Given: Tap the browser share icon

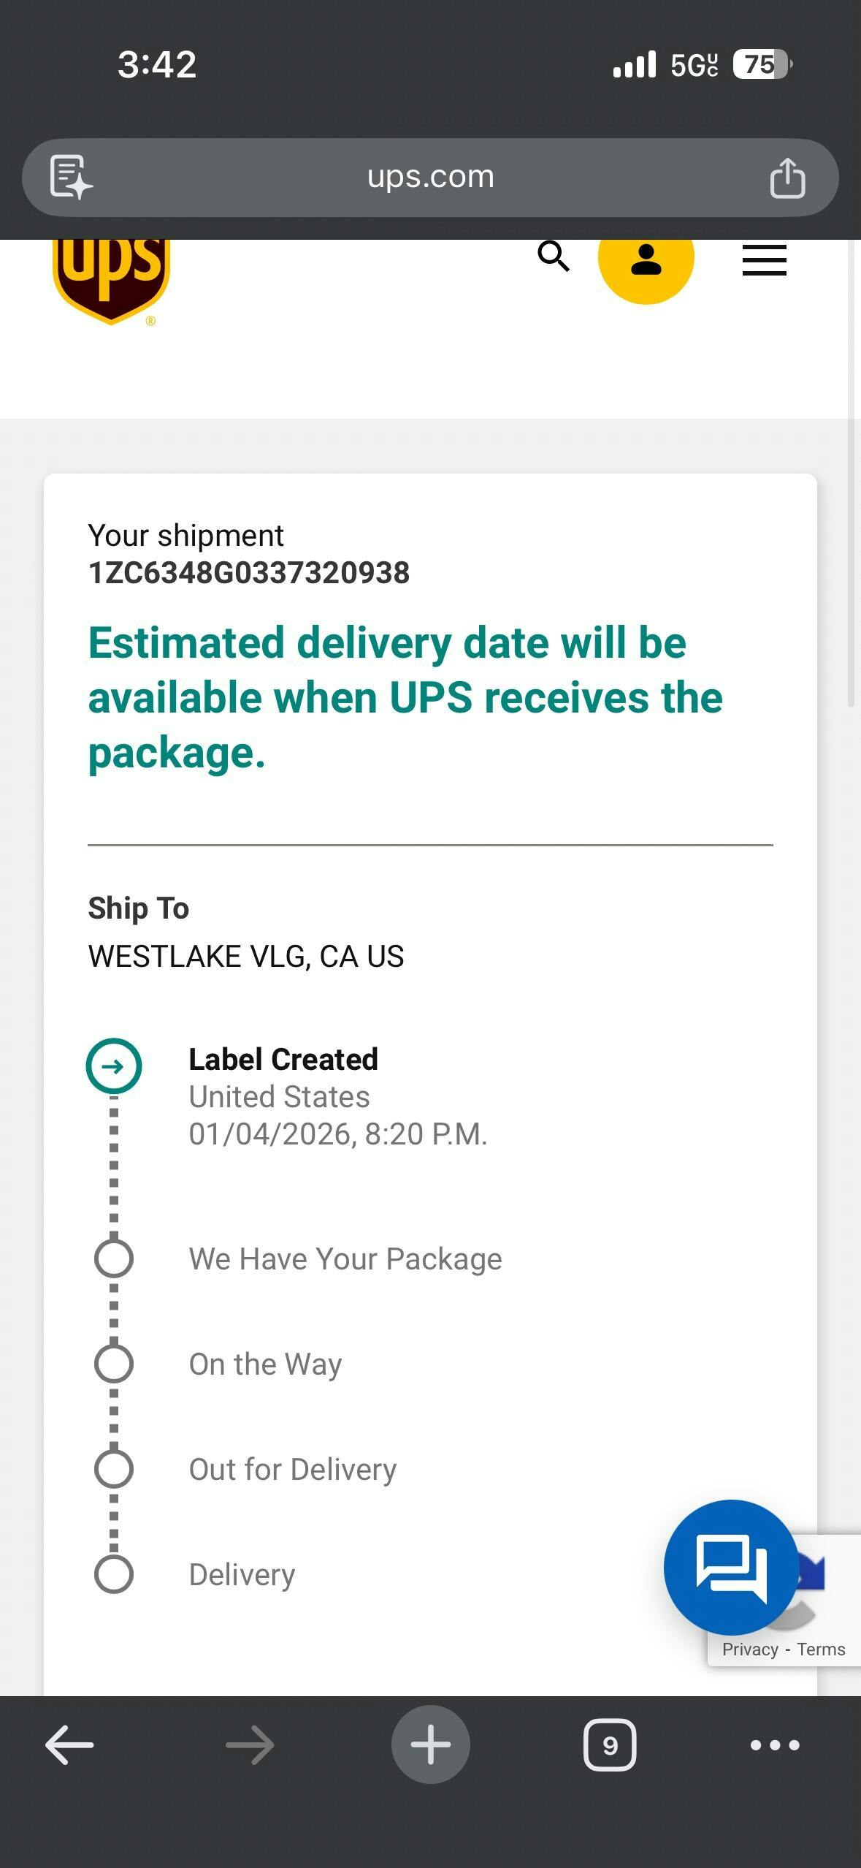Looking at the screenshot, I should point(787,178).
